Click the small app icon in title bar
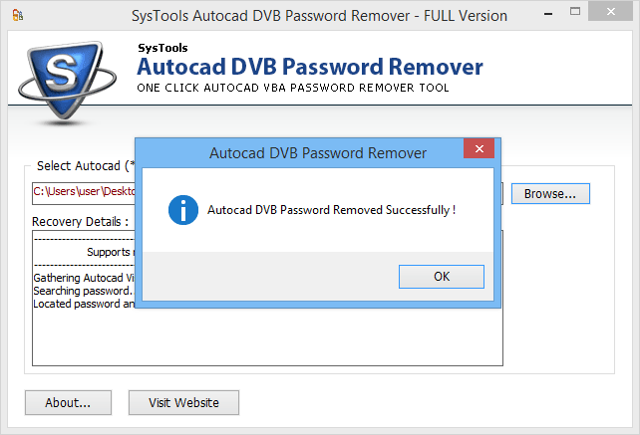Viewport: 640px width, 435px height. (x=18, y=16)
